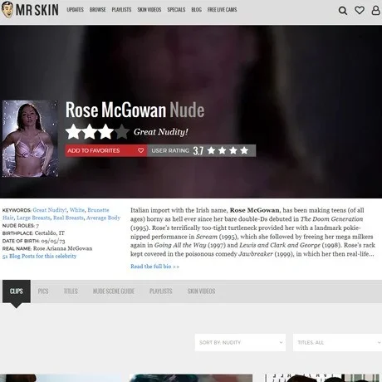Viewport: 382px width, 382px height.
Task: Click heart icon on Add to Favorites
Action: tap(141, 150)
